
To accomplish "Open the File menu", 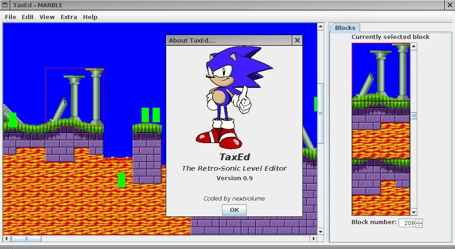I will click(10, 17).
